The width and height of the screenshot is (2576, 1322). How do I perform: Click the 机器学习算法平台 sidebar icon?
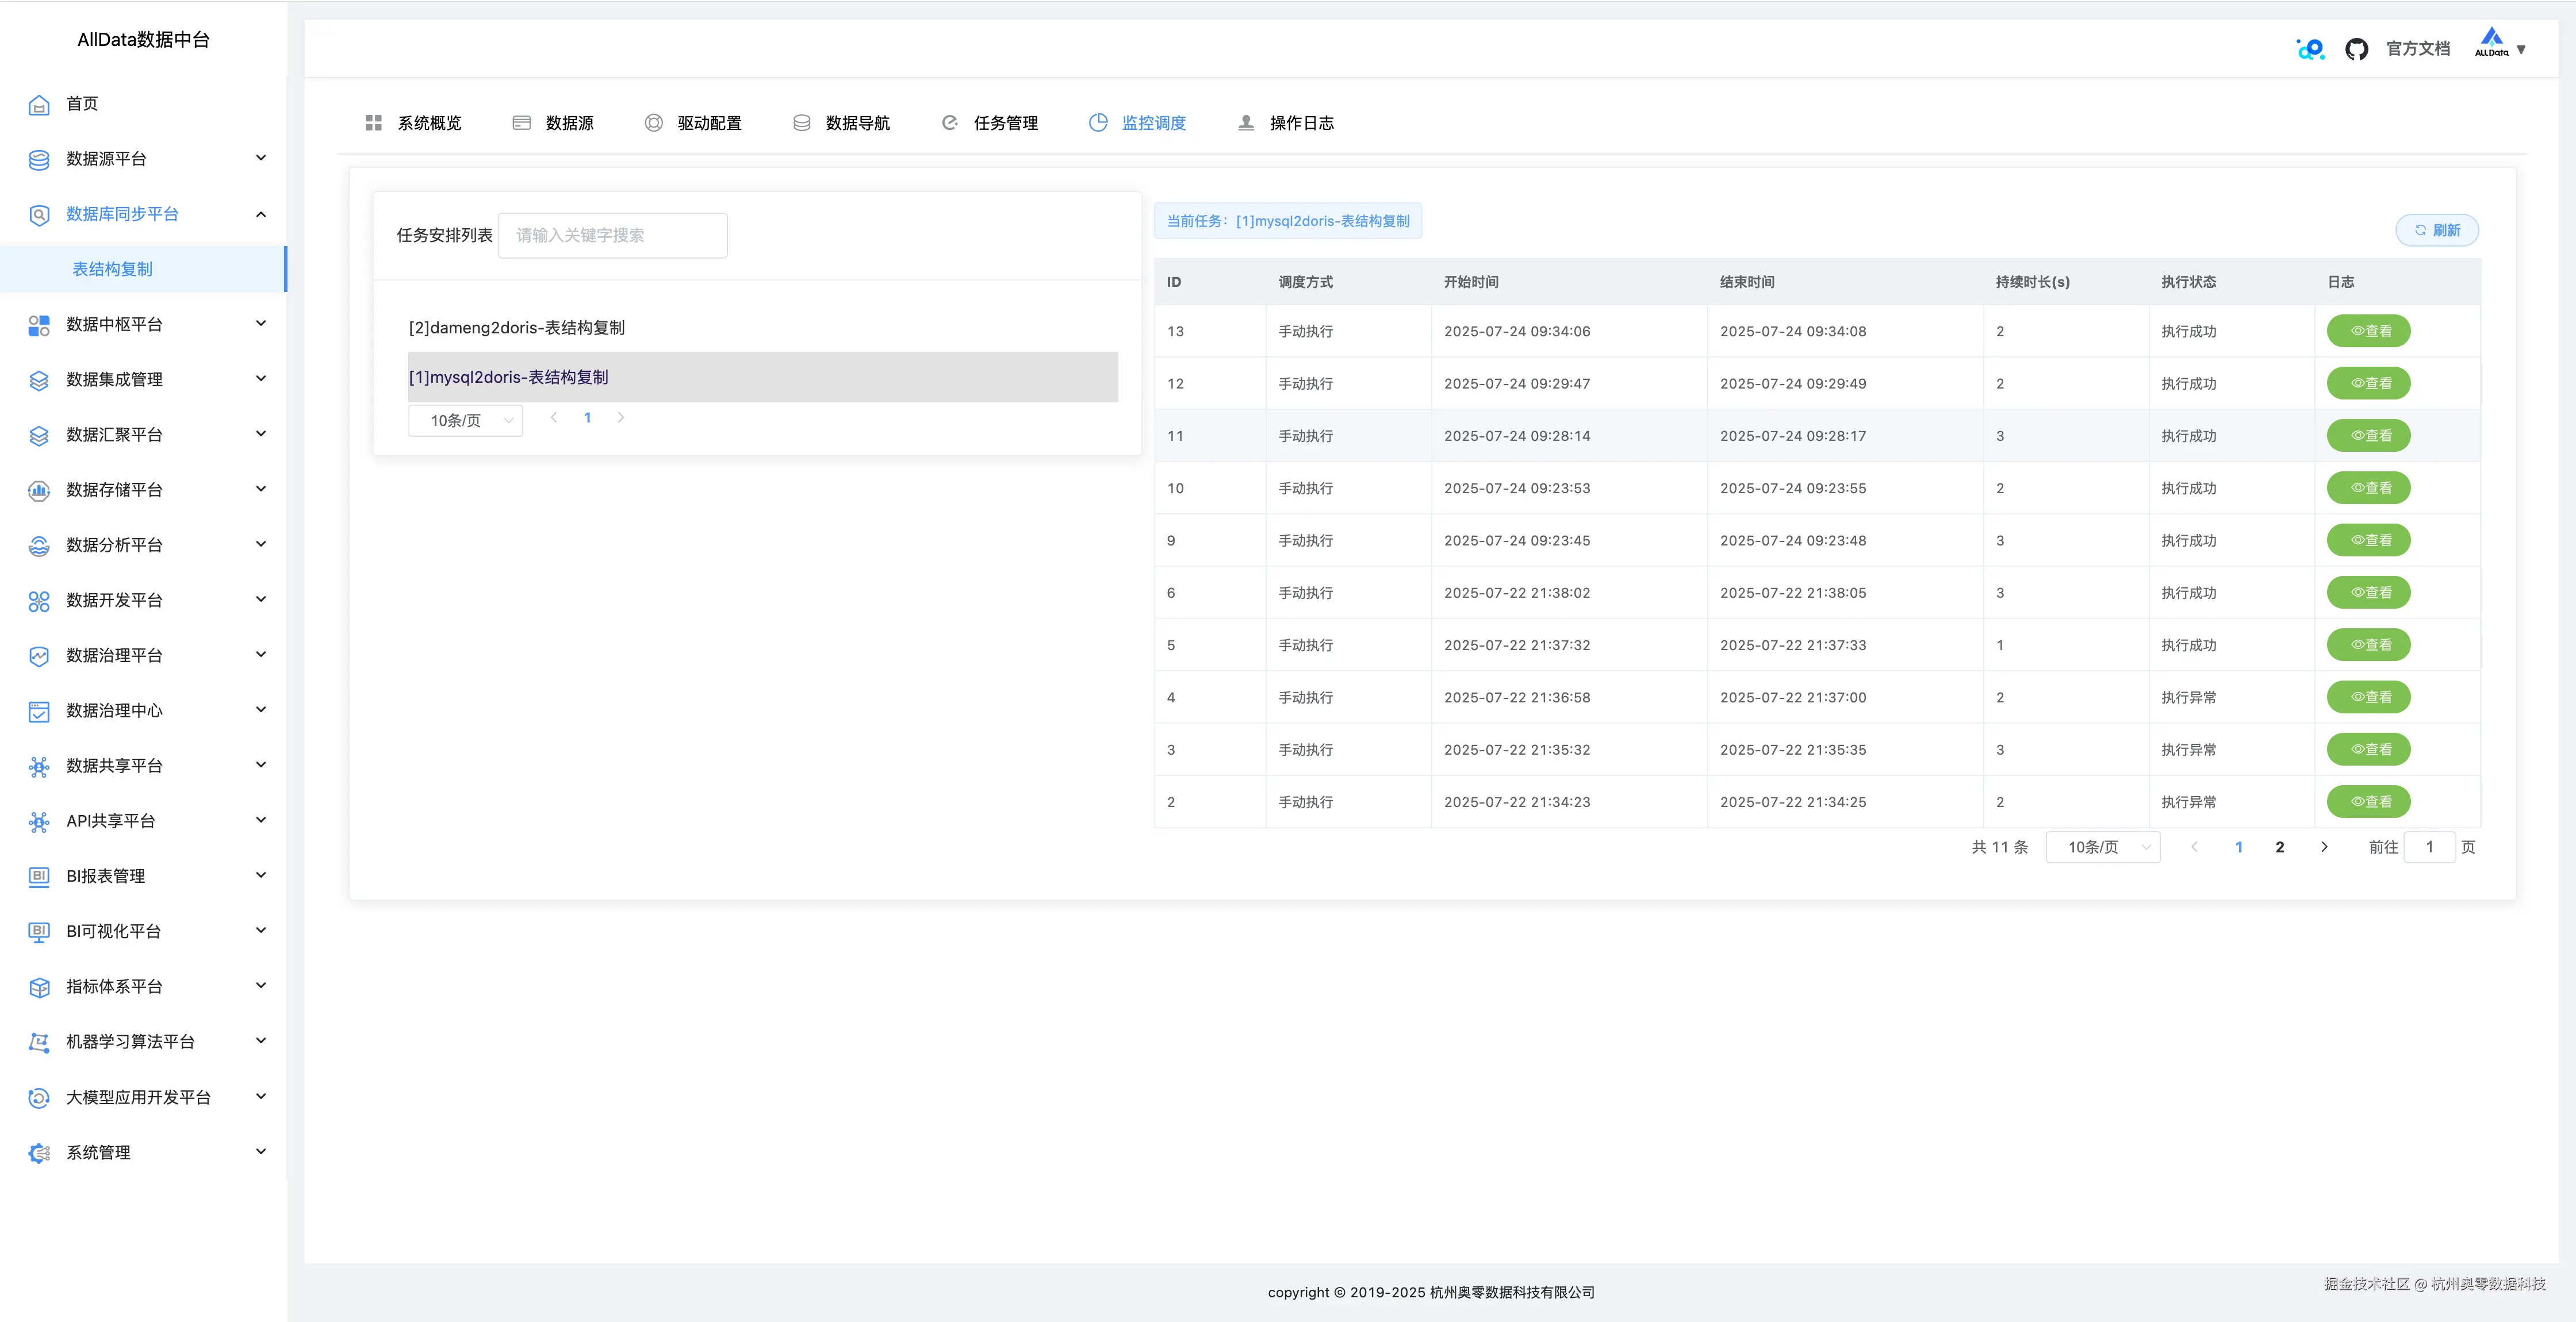click(39, 1042)
